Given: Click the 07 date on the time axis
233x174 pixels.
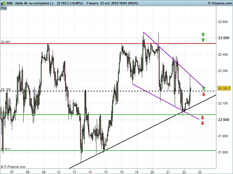Looking at the screenshot, I should pos(12,172).
